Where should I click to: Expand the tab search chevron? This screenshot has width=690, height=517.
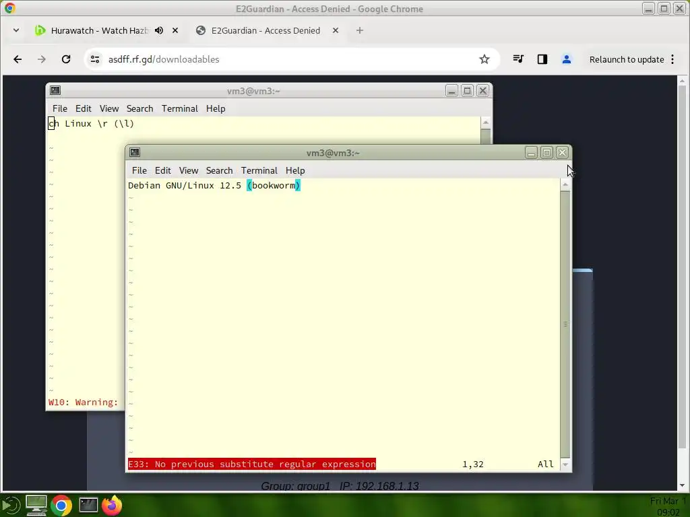[16, 30]
